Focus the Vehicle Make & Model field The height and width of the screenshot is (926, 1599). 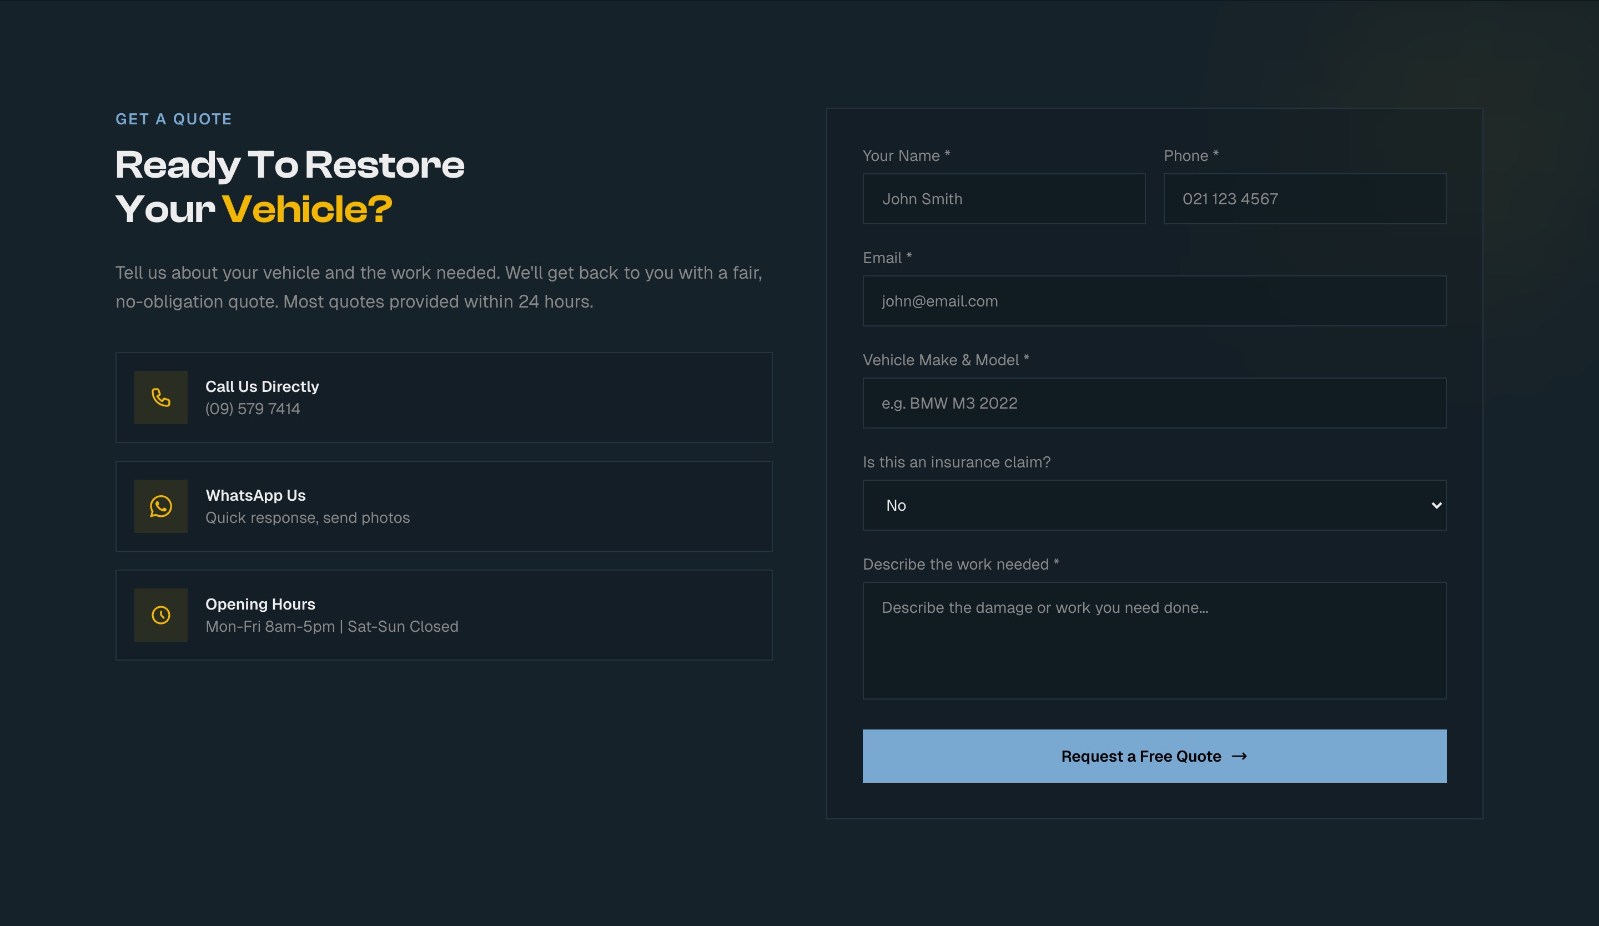(x=1154, y=404)
